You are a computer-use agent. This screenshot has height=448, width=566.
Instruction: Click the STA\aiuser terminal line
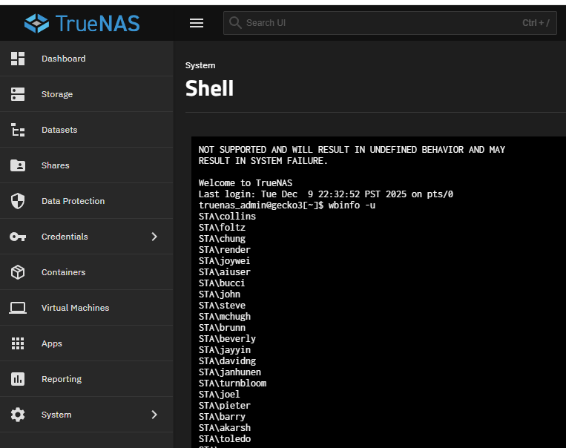pos(225,272)
